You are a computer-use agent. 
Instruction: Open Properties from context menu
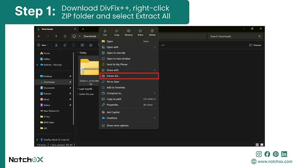[x=129, y=105]
